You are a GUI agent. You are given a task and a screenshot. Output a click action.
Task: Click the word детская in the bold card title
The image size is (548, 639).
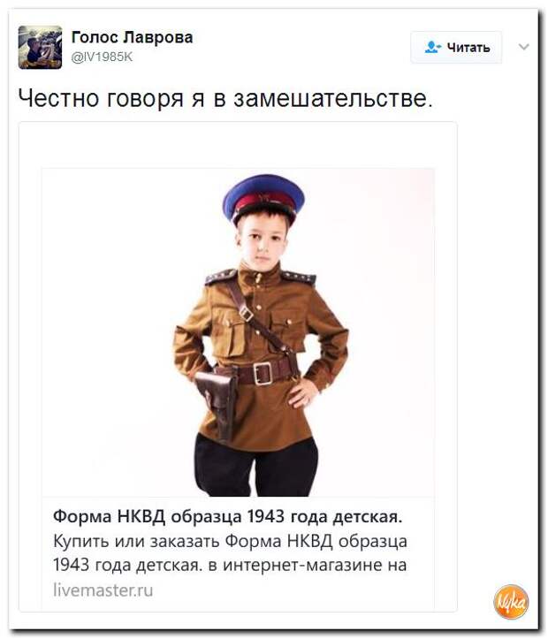[367, 517]
